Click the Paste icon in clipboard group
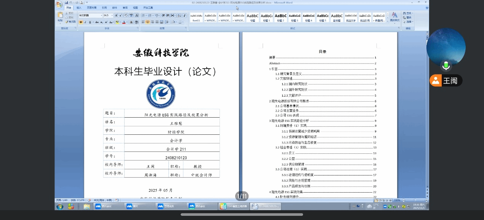 coord(60,16)
